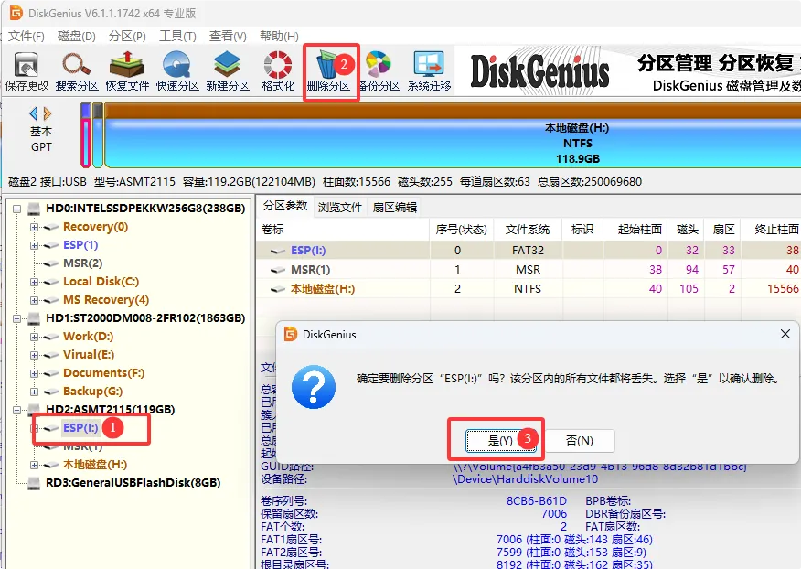Click the NTFS cell in 本地磁盘(H:) row

(x=528, y=289)
